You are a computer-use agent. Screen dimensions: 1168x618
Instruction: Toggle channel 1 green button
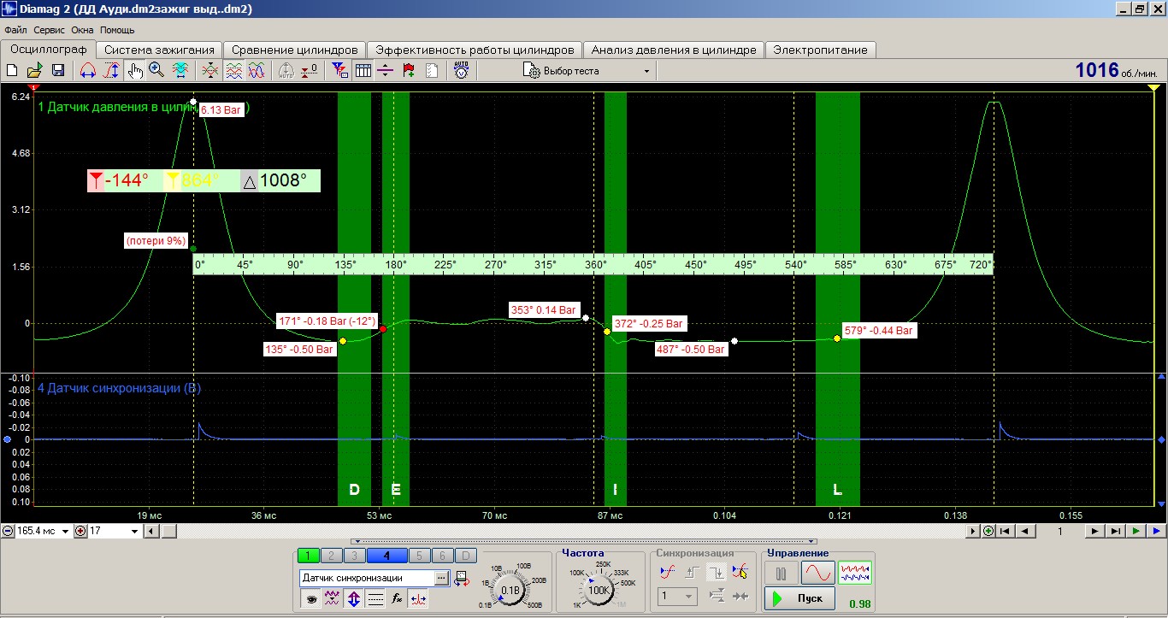[x=309, y=556]
